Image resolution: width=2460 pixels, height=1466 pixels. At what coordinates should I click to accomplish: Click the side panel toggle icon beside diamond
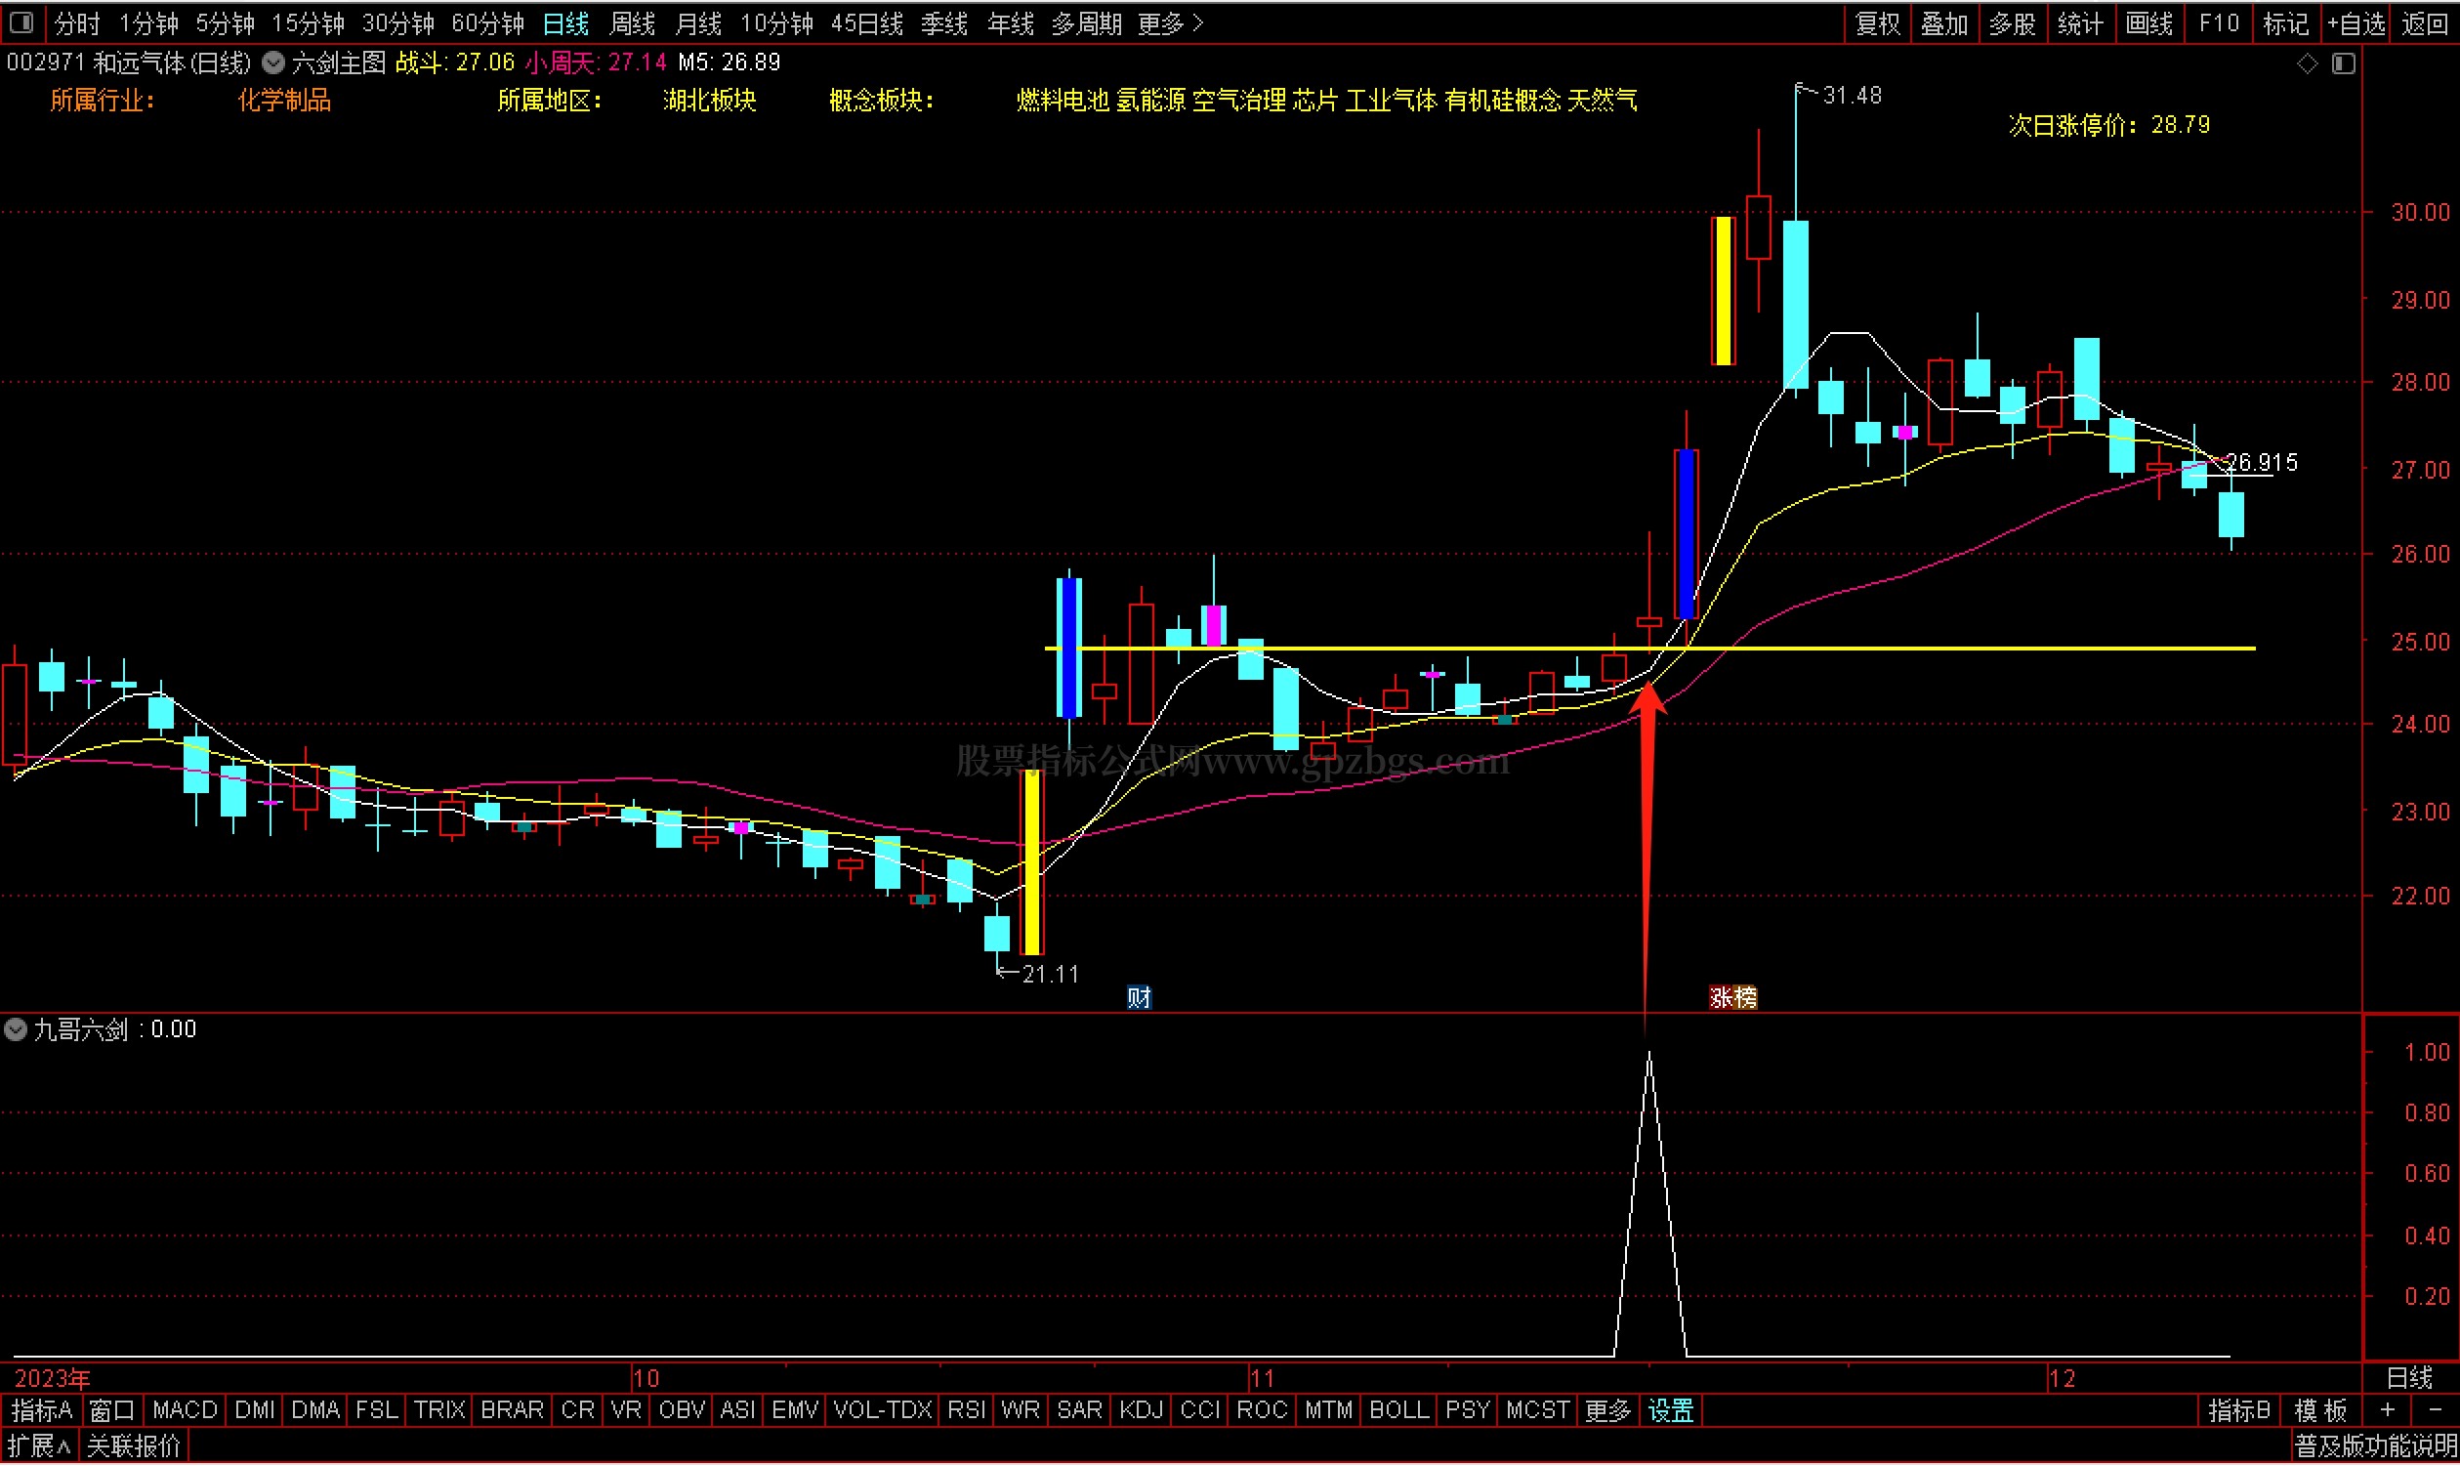pyautogui.click(x=2344, y=64)
